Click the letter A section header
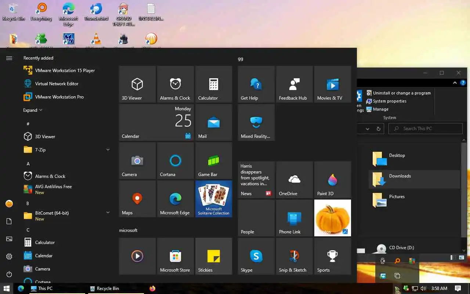This screenshot has height=294, width=470. [28, 164]
